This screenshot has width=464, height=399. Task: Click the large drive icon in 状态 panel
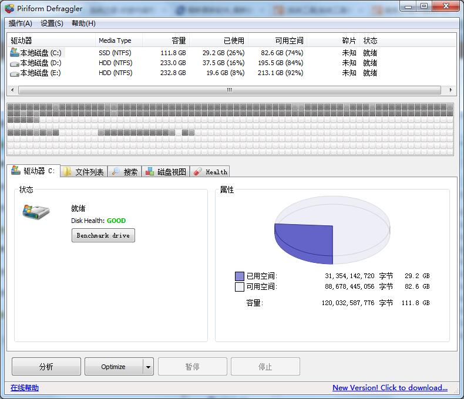click(x=36, y=211)
